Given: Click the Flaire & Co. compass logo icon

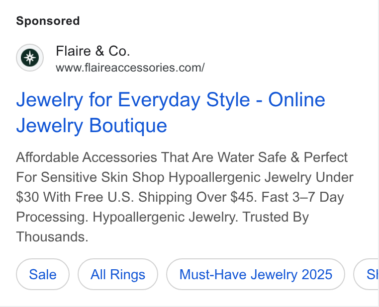Looking at the screenshot, I should coord(30,58).
